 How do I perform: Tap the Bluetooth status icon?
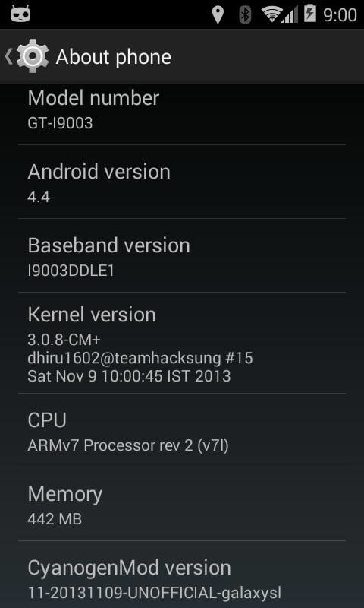pos(245,14)
